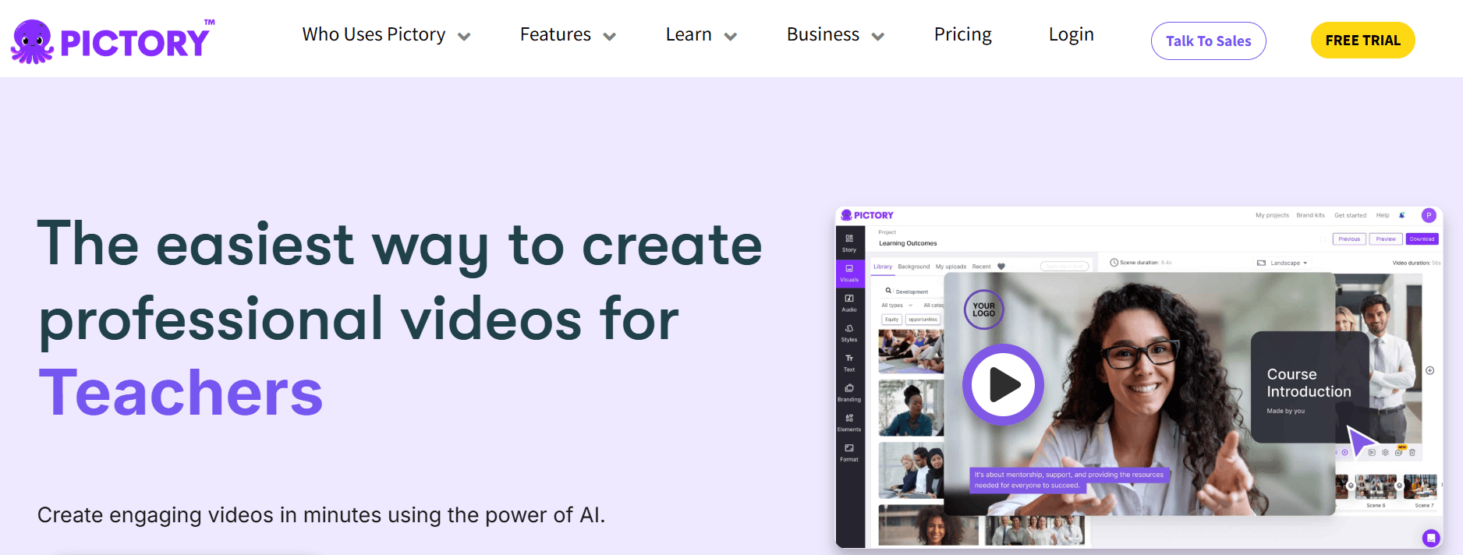Click the Previous button in the preview
The width and height of the screenshot is (1463, 555).
tap(1349, 239)
